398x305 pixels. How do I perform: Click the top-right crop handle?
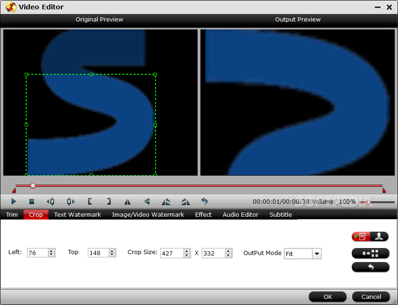(156, 75)
